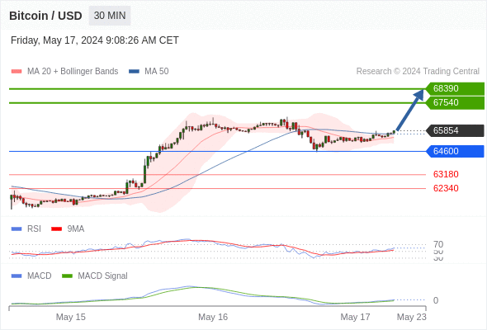This screenshot has width=487, height=330.
Task: Toggle the RSI legend entry
Action: tap(26, 229)
